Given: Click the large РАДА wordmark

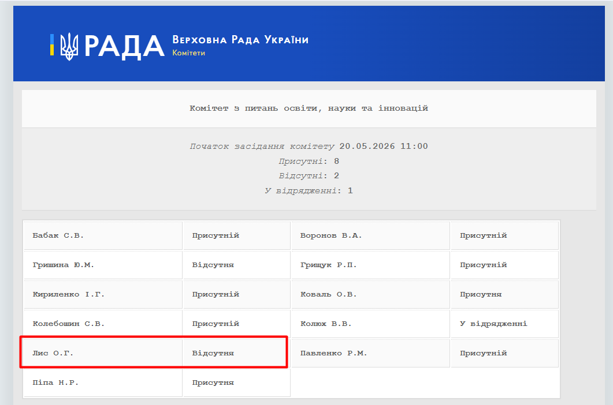Looking at the screenshot, I should pyautogui.click(x=124, y=47).
